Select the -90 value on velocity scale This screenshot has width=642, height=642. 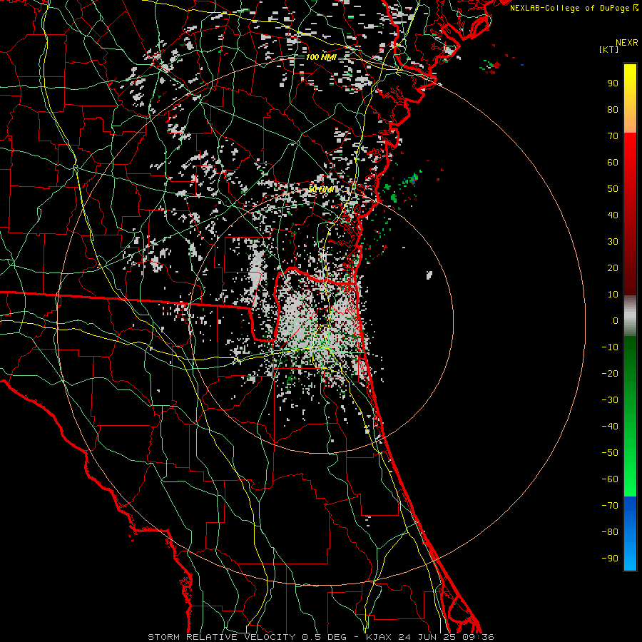[610, 559]
